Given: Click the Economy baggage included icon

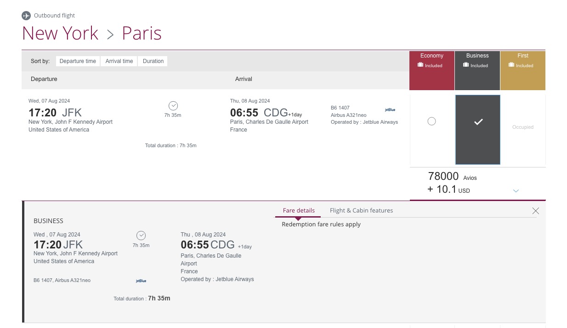Looking at the screenshot, I should (x=420, y=65).
